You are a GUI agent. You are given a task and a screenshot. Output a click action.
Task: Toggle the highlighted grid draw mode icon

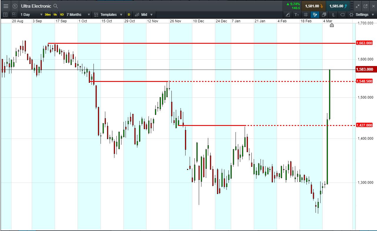tap(315, 14)
